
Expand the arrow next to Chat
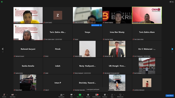74,95
